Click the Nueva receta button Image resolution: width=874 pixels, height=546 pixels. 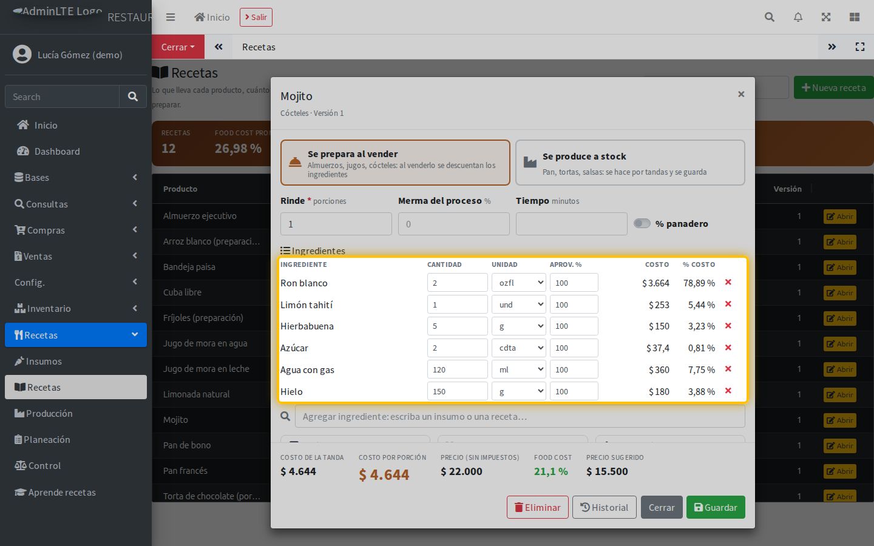(x=834, y=87)
